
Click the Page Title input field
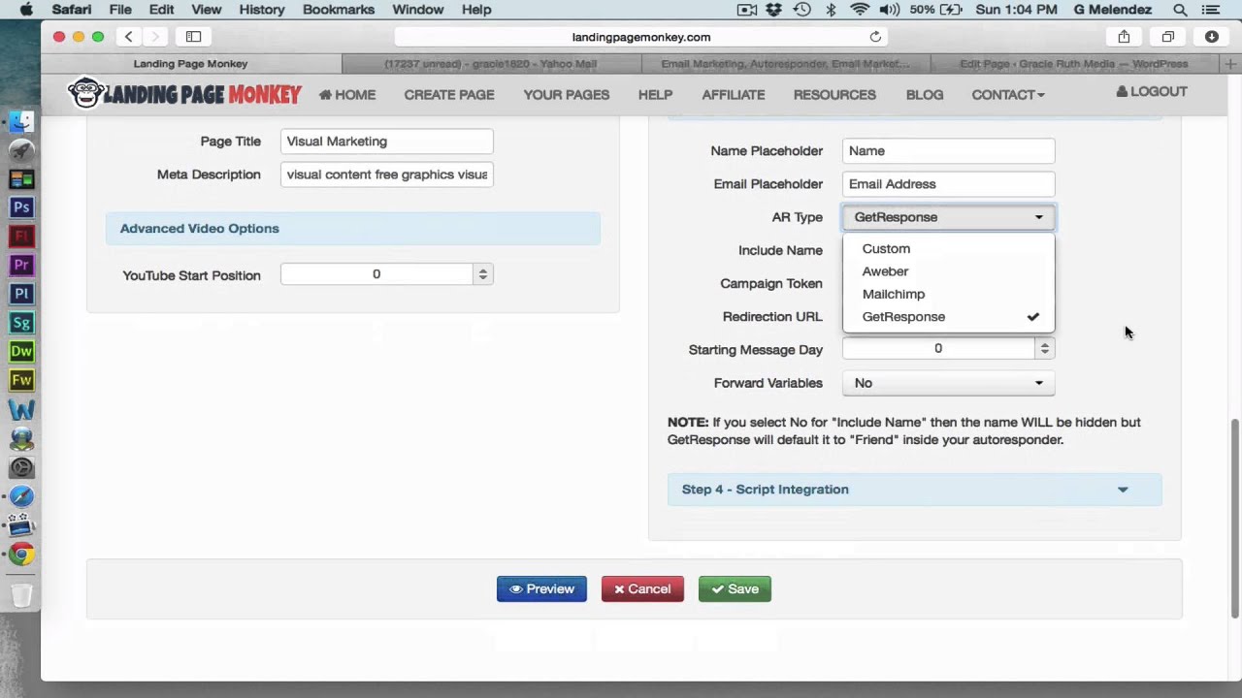386,142
